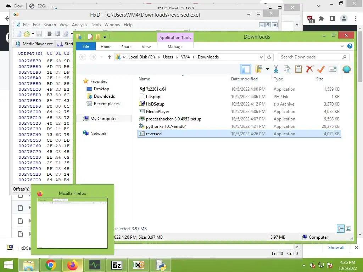Click Show all downloads link
The image size is (363, 272).
tap(336, 248)
